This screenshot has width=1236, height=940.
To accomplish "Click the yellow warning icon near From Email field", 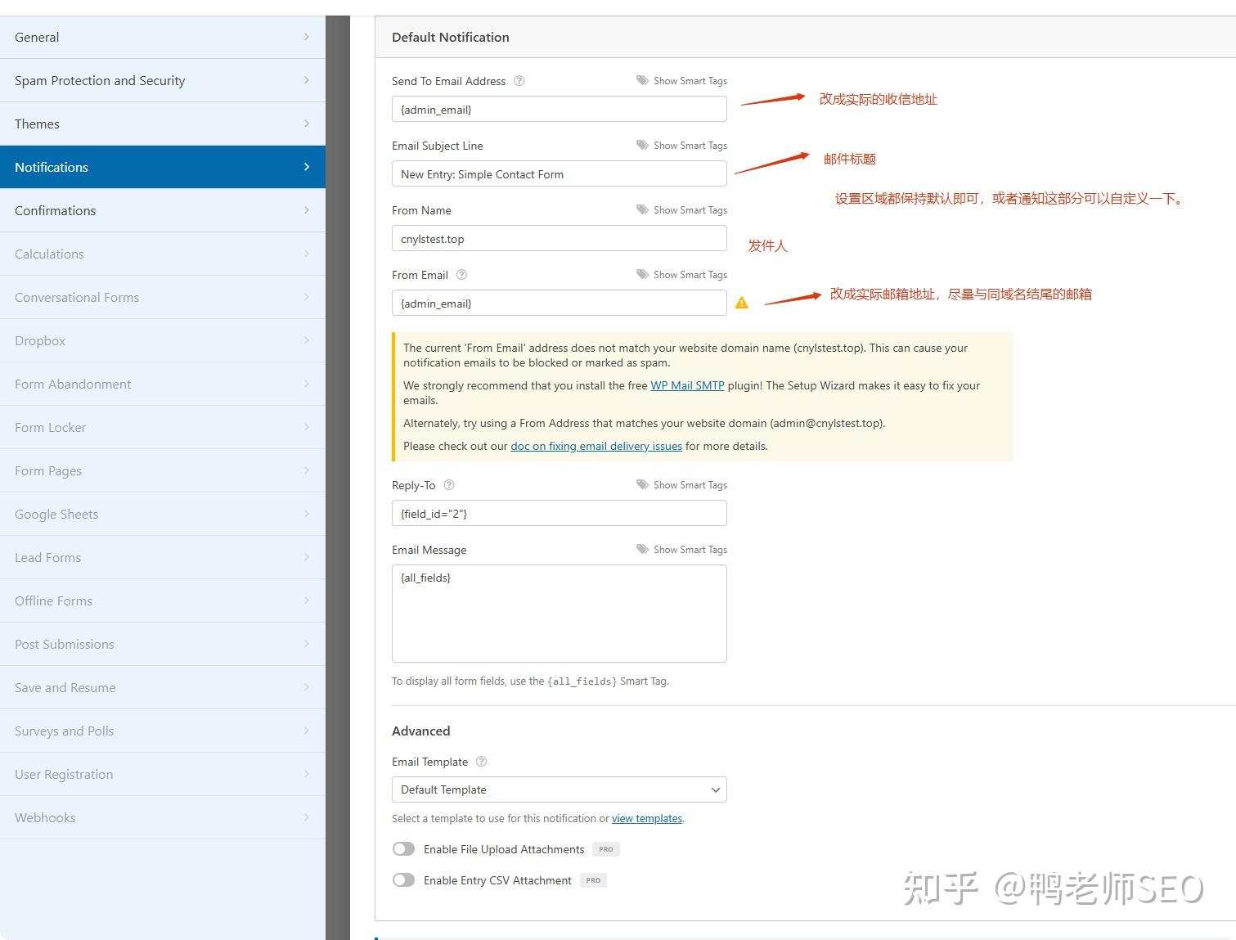I will click(742, 302).
